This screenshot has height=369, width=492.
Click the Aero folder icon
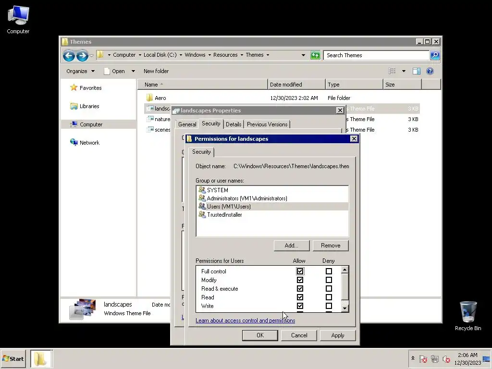pos(150,98)
